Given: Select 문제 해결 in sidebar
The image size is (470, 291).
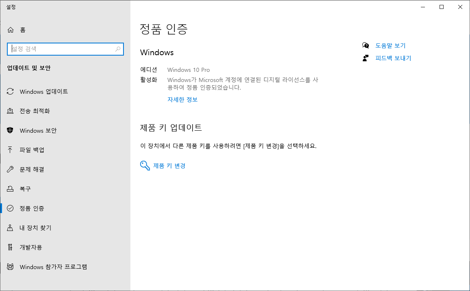Looking at the screenshot, I should point(32,170).
